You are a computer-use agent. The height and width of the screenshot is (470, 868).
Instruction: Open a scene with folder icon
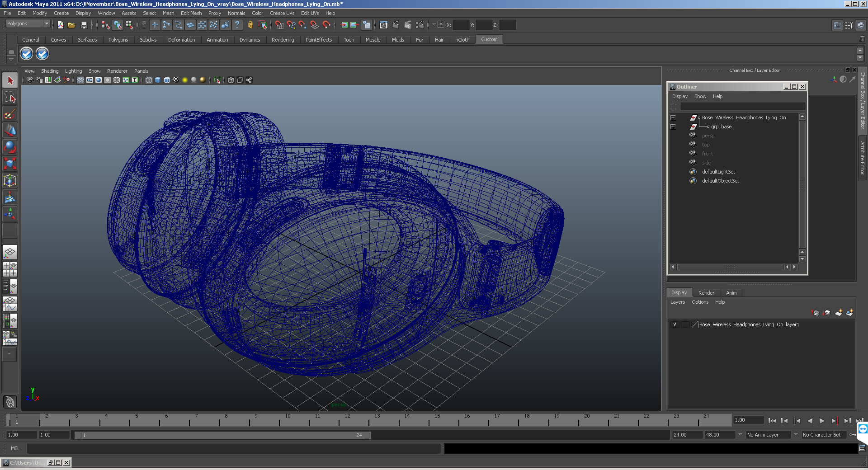coord(71,25)
